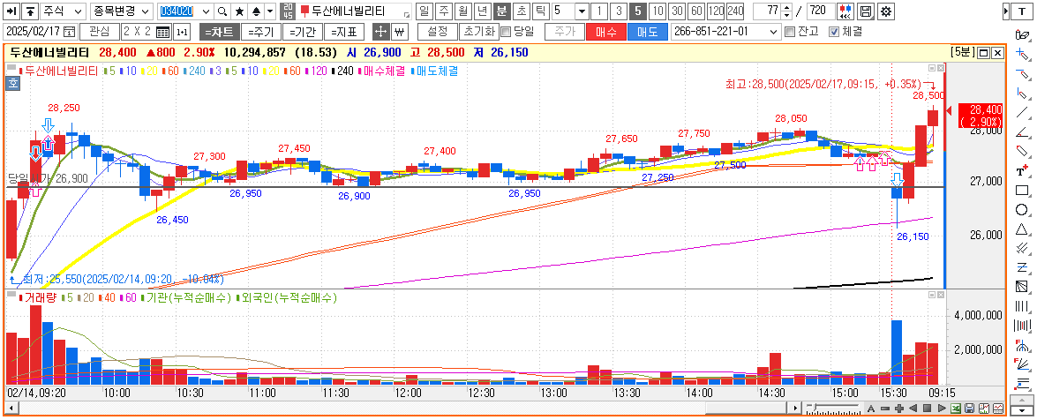Select the vertical lines tool
This screenshot has width=1037, height=420.
point(1023,306)
